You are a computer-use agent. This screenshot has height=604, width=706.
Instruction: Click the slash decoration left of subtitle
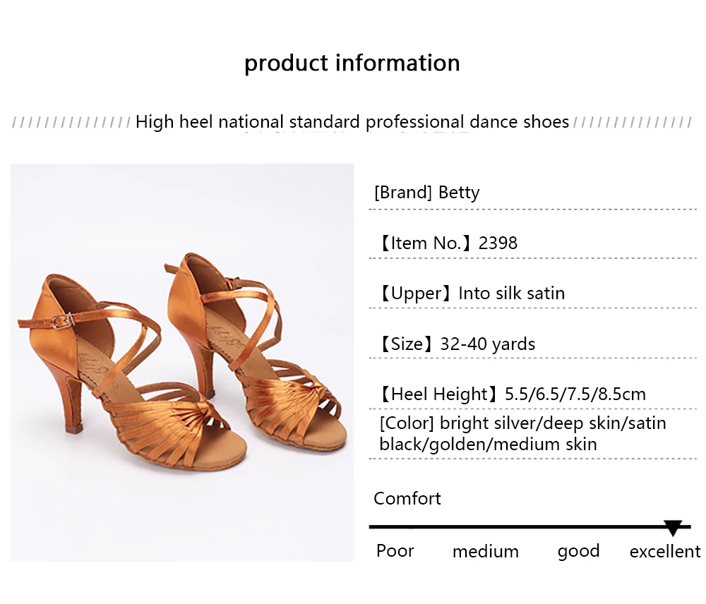click(x=71, y=122)
